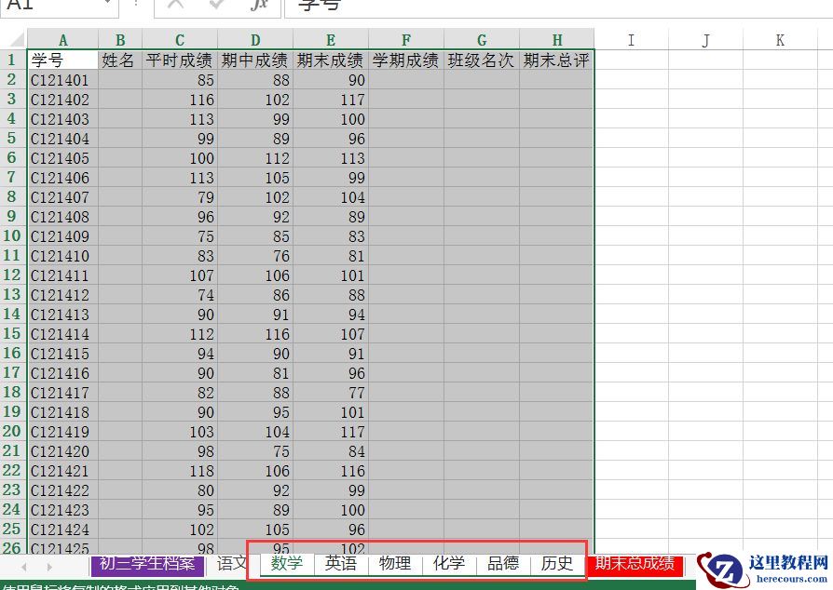The image size is (833, 590).
Task: Click the 班级名次 header cell
Action: pyautogui.click(x=482, y=60)
